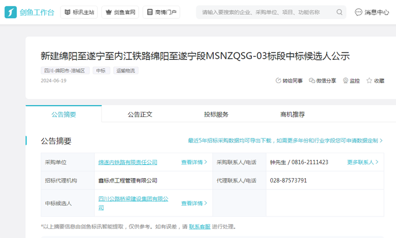Click the 剑鱼工作台 logo icon
This screenshot has width=396, height=238.
pyautogui.click(x=11, y=12)
